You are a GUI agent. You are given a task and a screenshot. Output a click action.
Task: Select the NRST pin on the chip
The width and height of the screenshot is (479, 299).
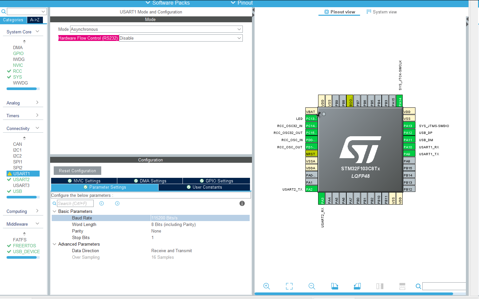[311, 154]
